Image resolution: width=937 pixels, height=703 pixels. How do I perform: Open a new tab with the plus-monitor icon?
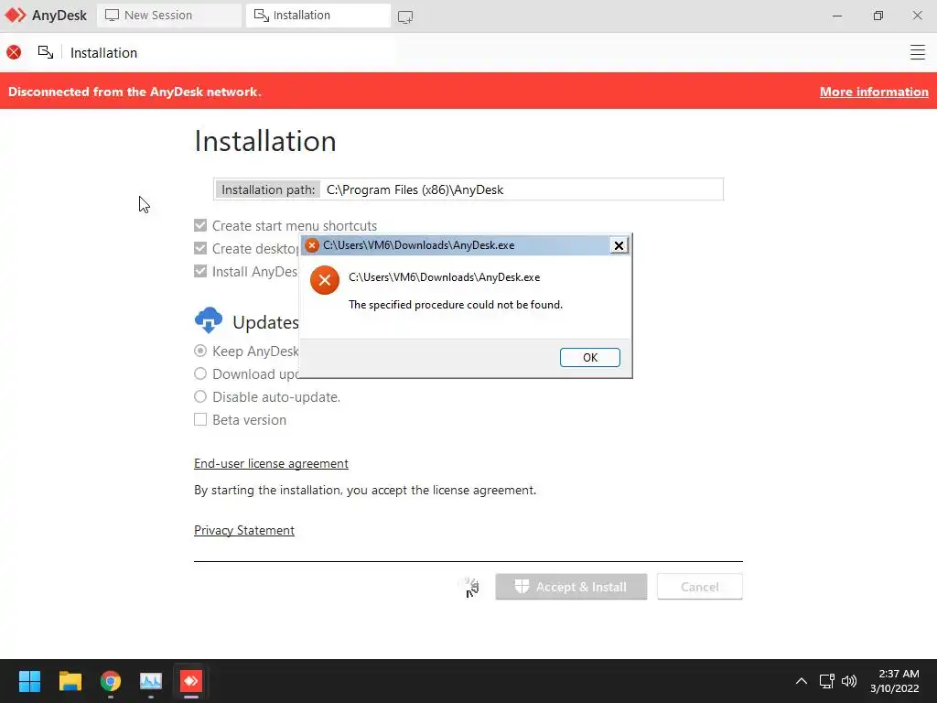click(x=405, y=16)
